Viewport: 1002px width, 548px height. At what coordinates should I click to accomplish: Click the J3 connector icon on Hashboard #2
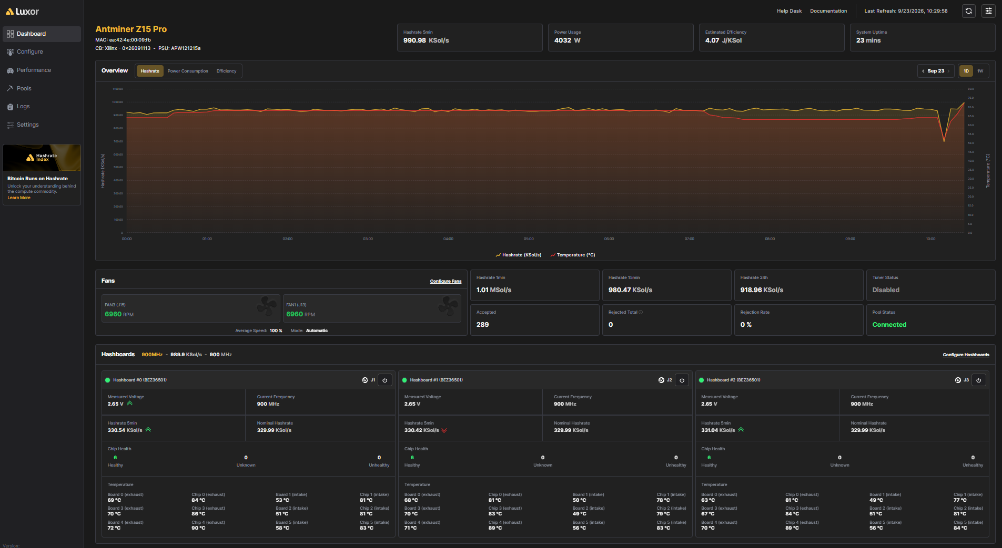point(958,380)
